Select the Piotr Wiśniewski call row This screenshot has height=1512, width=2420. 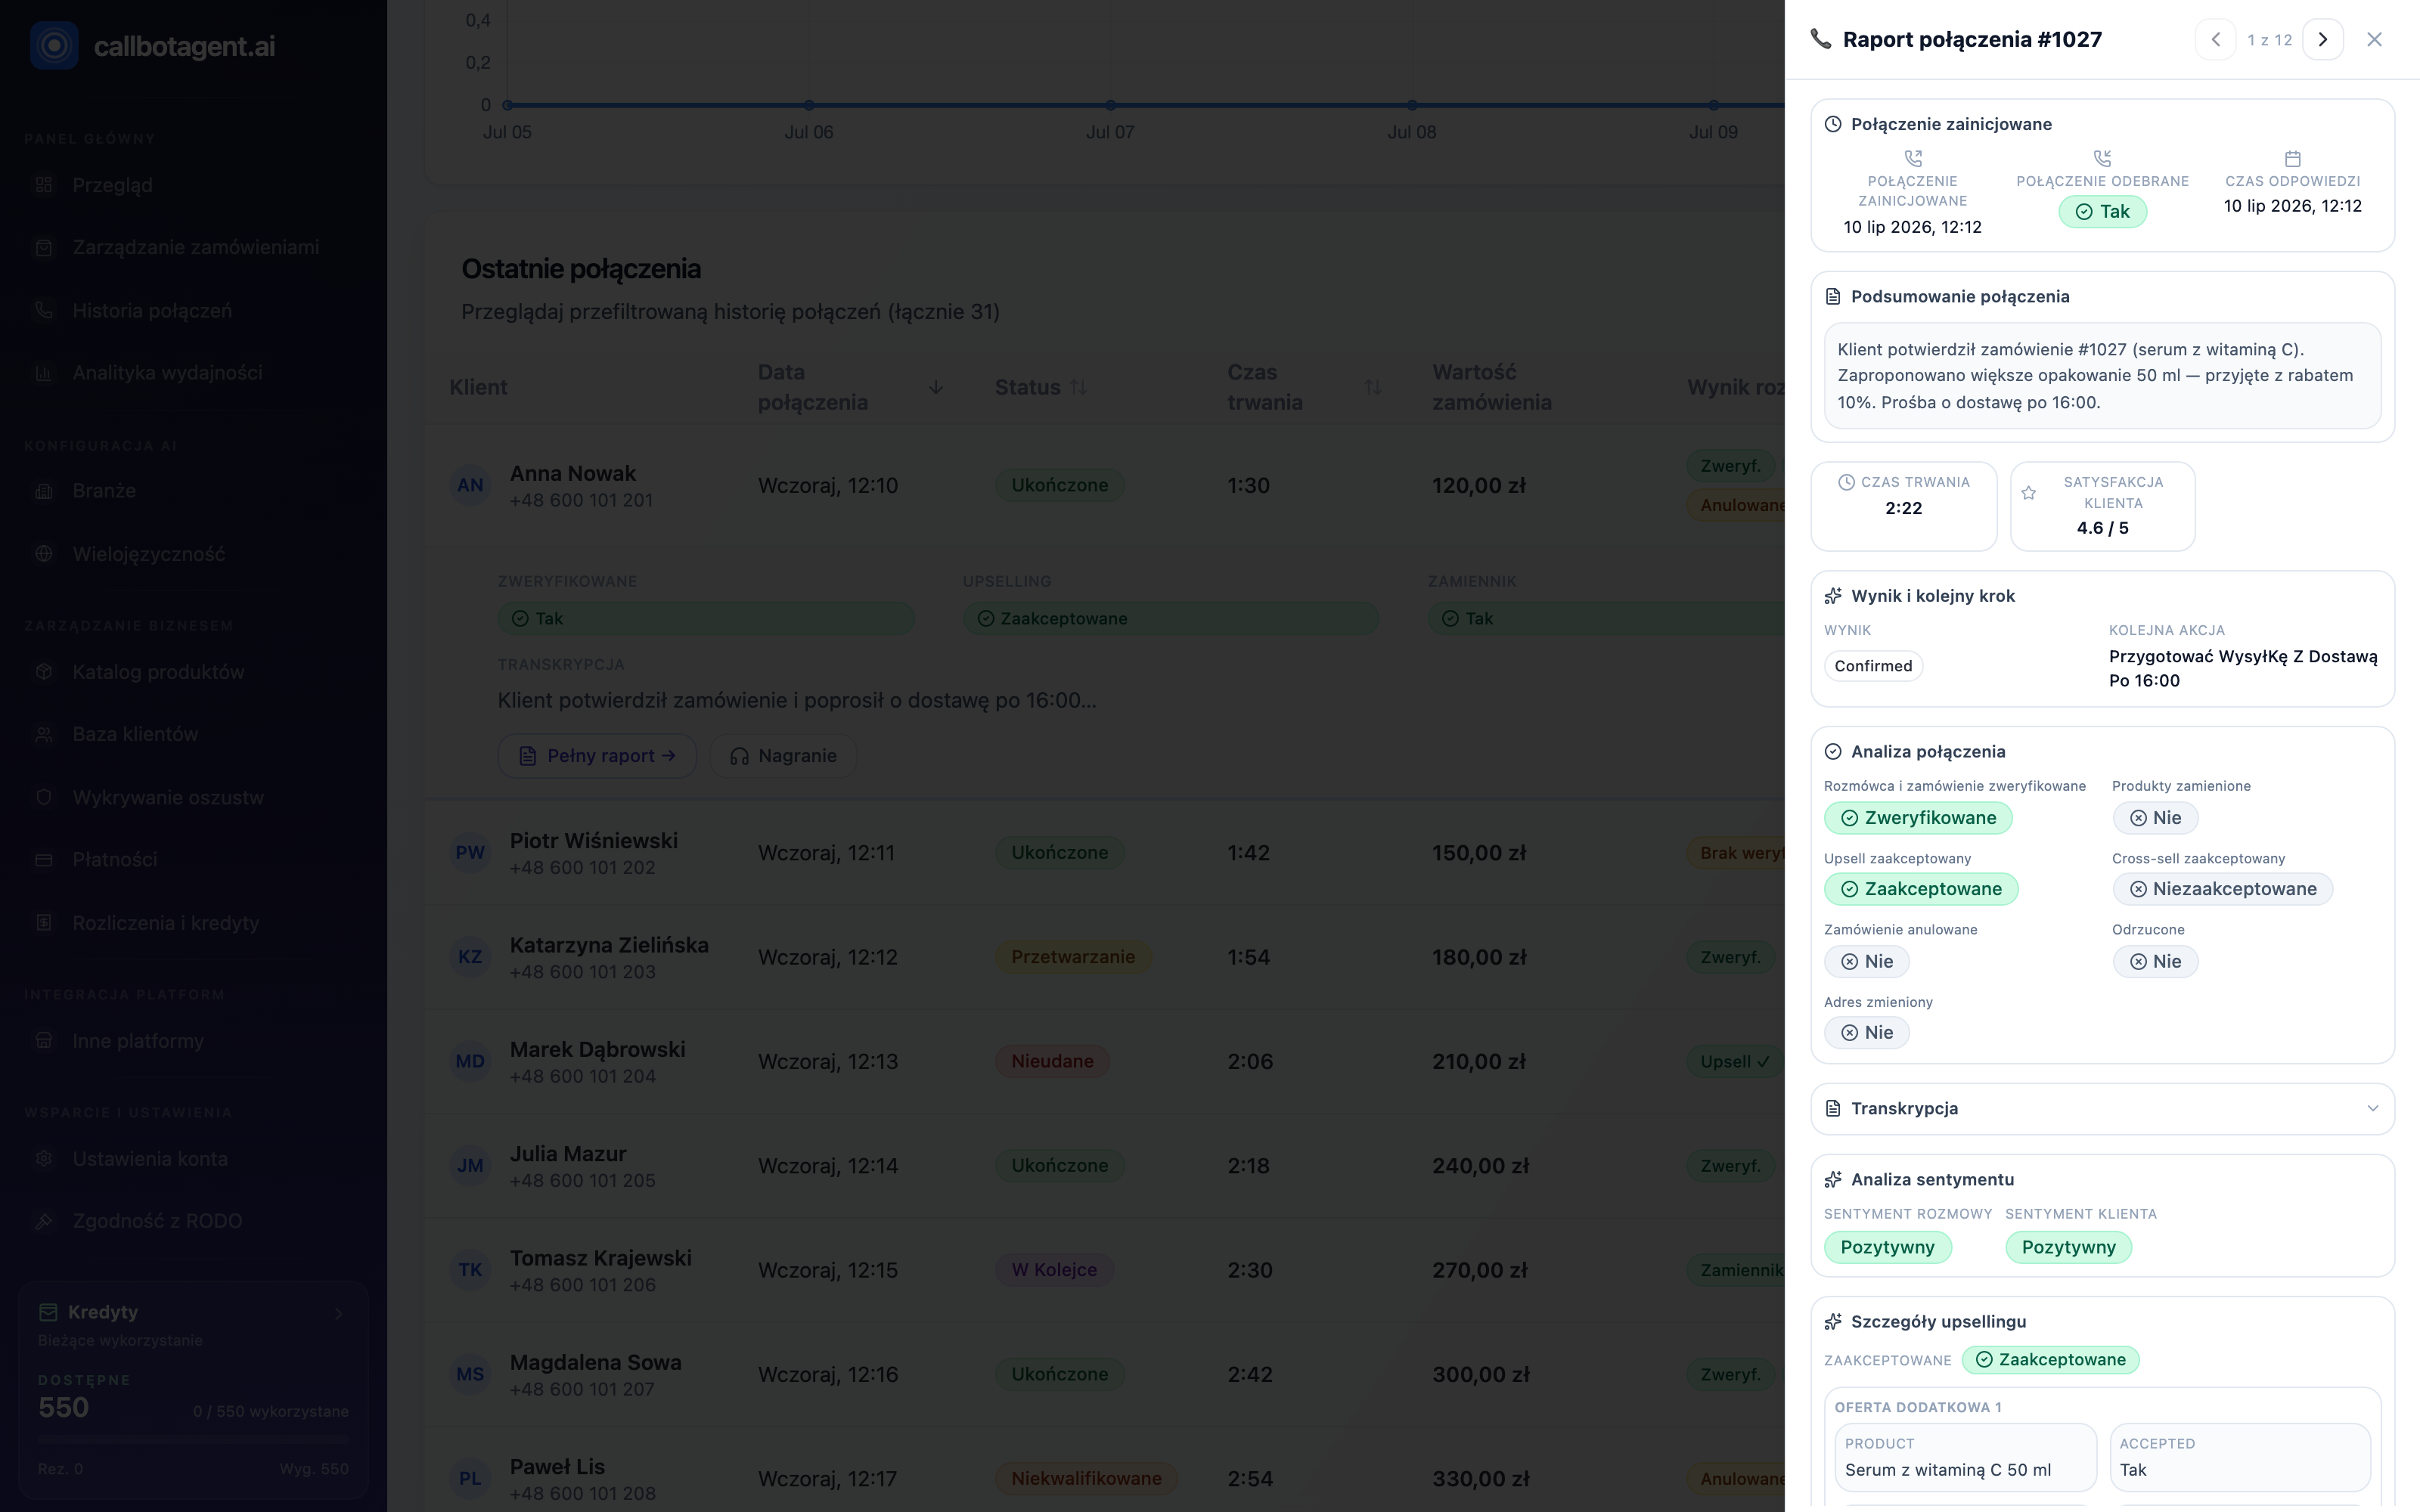pyautogui.click(x=1105, y=853)
